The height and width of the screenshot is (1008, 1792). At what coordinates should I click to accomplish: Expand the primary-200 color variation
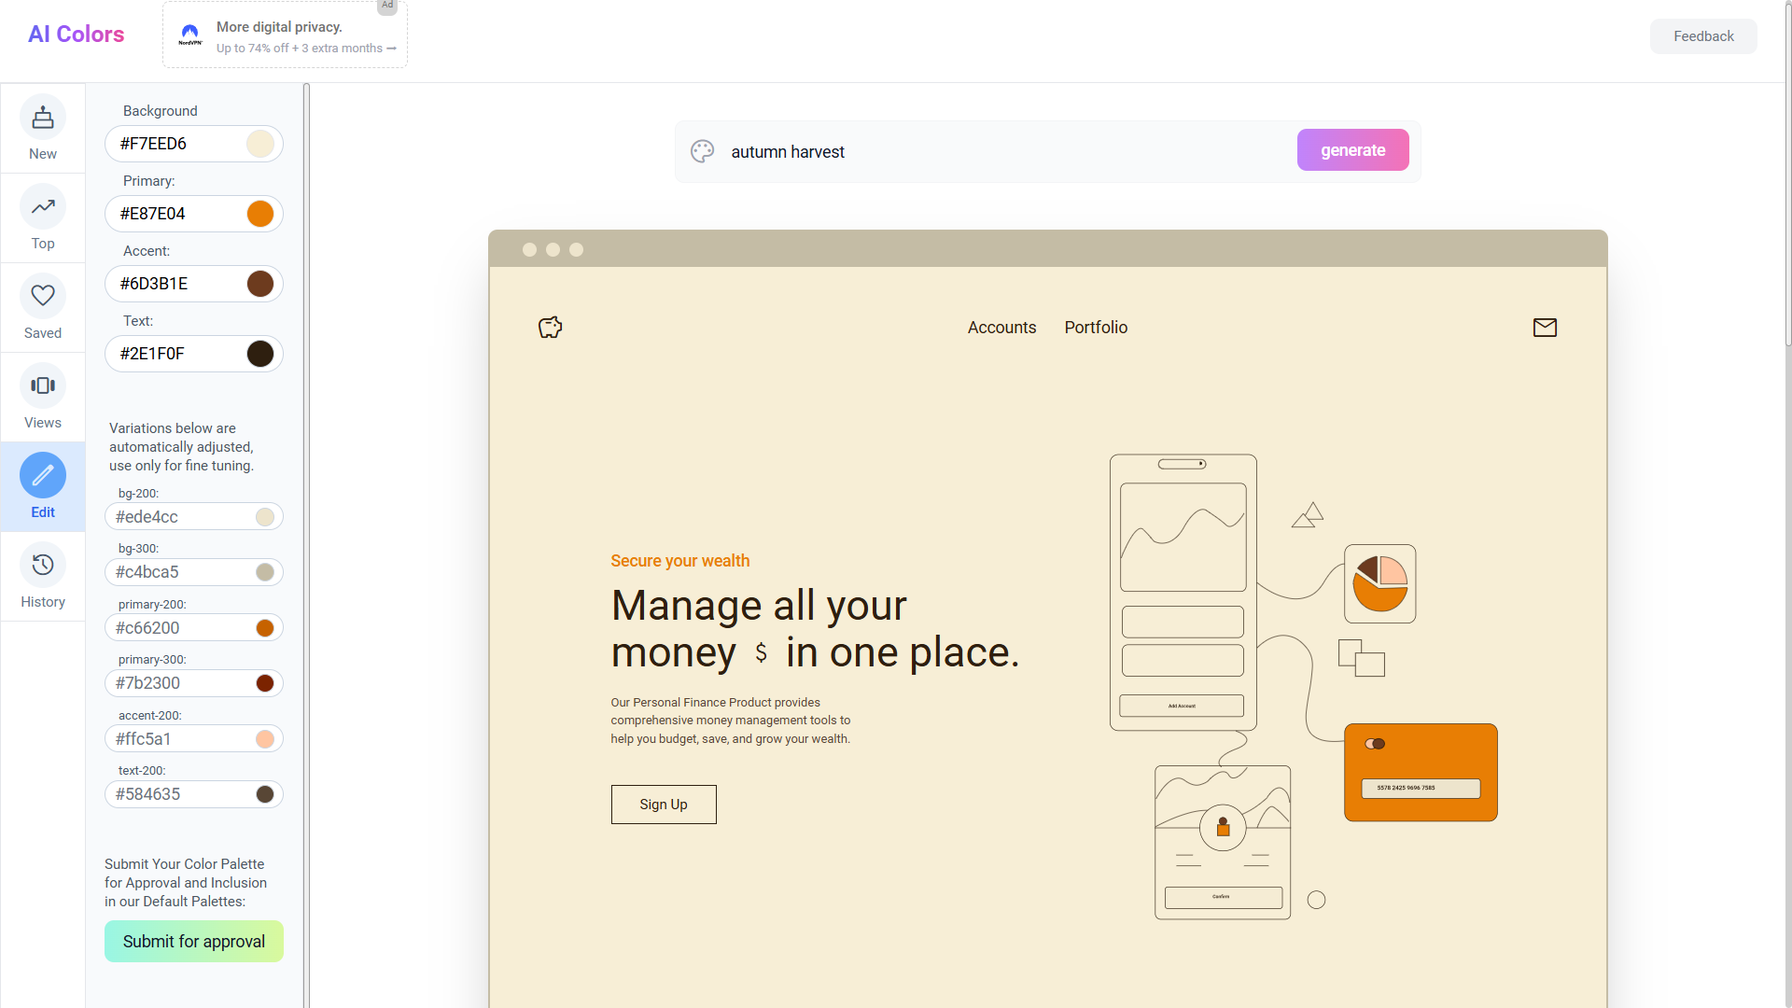(x=261, y=628)
